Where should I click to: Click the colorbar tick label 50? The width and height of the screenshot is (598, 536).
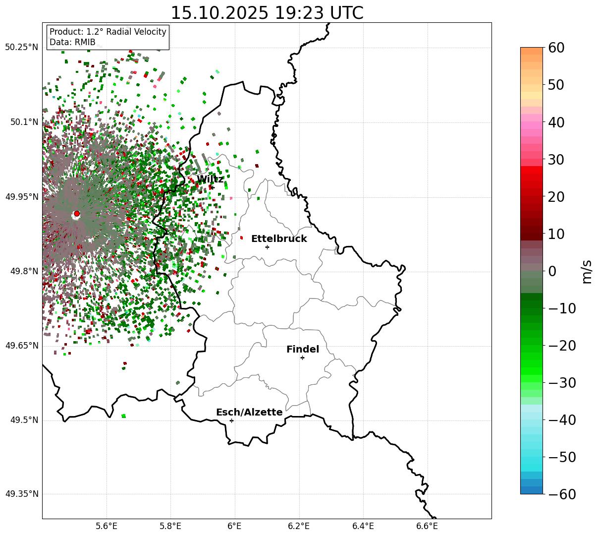pos(556,85)
